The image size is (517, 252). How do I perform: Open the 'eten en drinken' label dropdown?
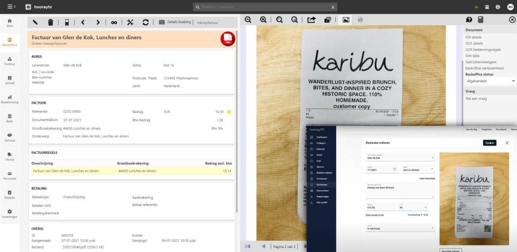[x=418, y=169]
